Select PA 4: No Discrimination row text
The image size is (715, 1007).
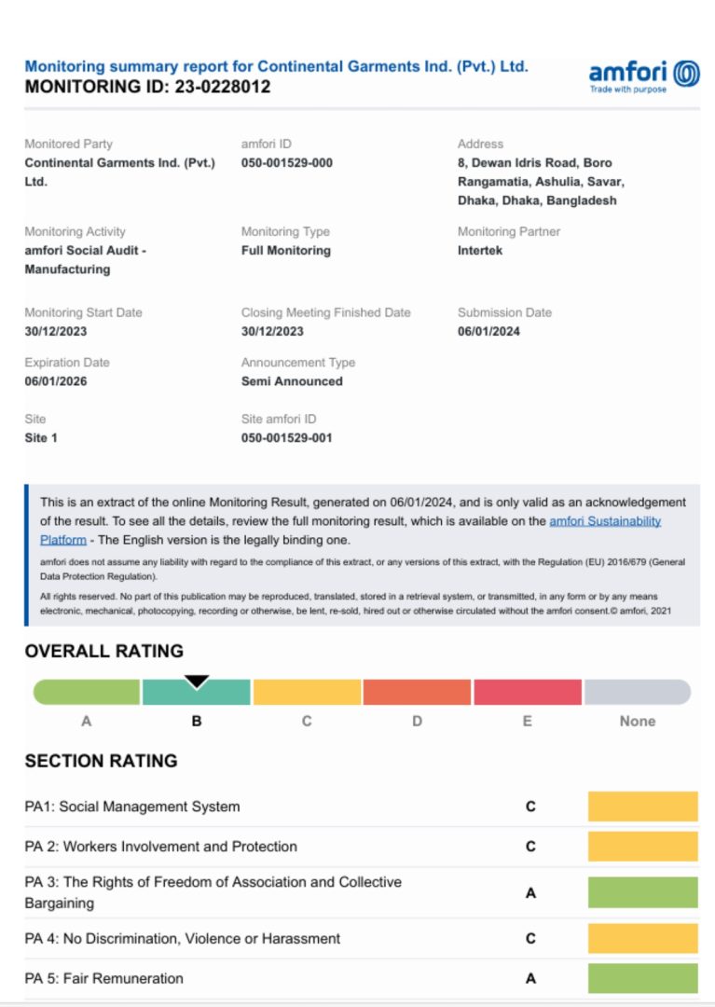click(183, 938)
